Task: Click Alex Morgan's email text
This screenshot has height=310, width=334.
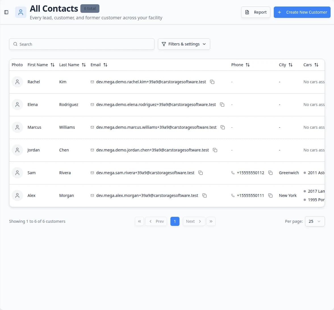Action: click(x=147, y=195)
